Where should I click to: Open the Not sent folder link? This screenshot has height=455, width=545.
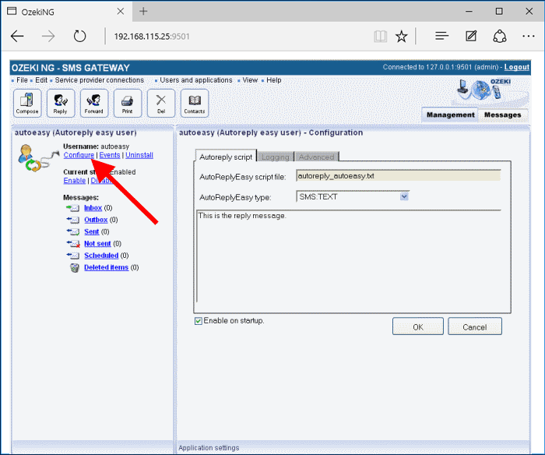97,244
